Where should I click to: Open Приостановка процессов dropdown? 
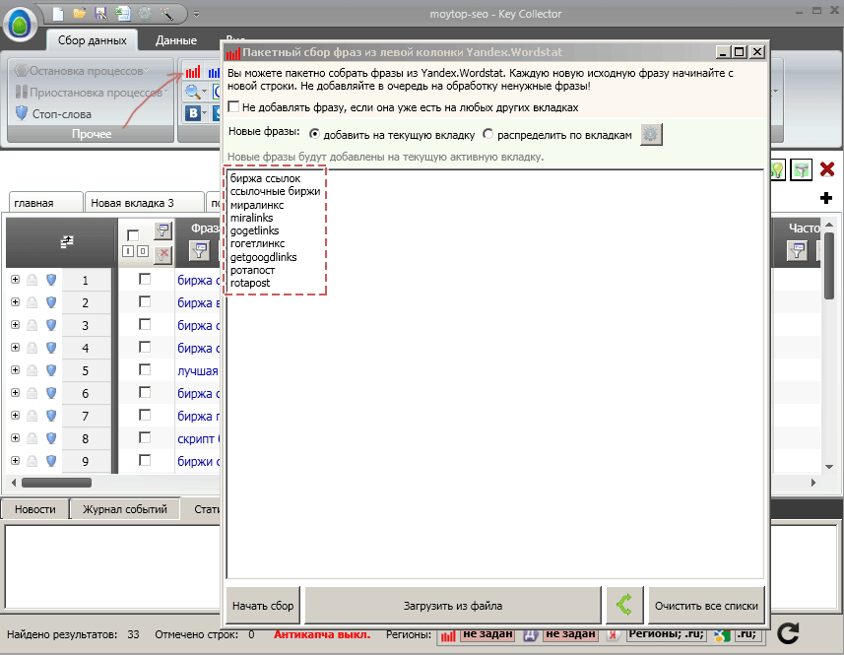pos(92,92)
